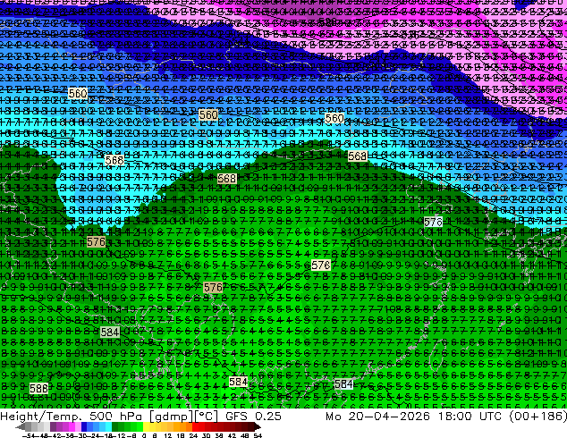Click the left arrow tip of the temperature color scale
567x438 pixels.
click(x=17, y=426)
